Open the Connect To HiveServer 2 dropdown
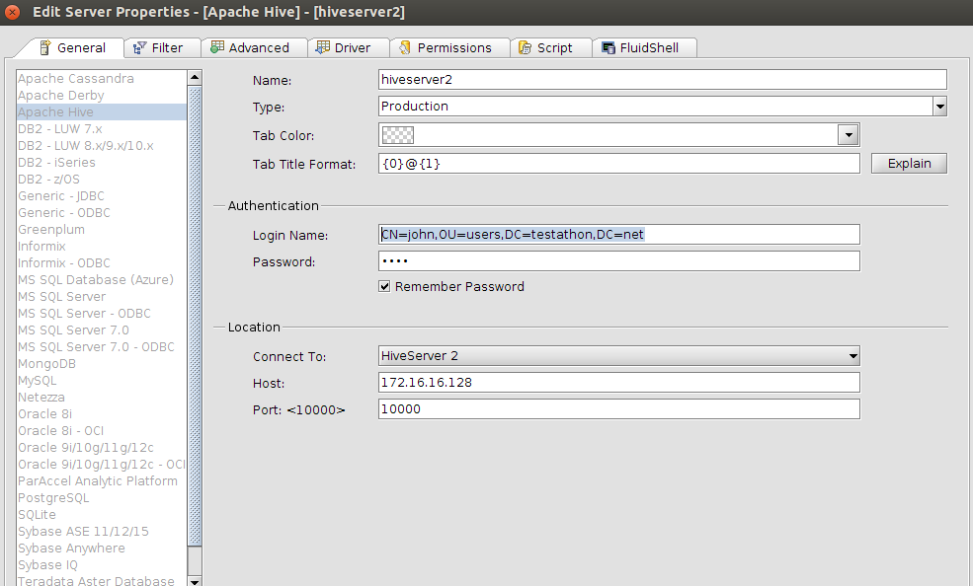Image resolution: width=973 pixels, height=586 pixels. pyautogui.click(x=619, y=355)
